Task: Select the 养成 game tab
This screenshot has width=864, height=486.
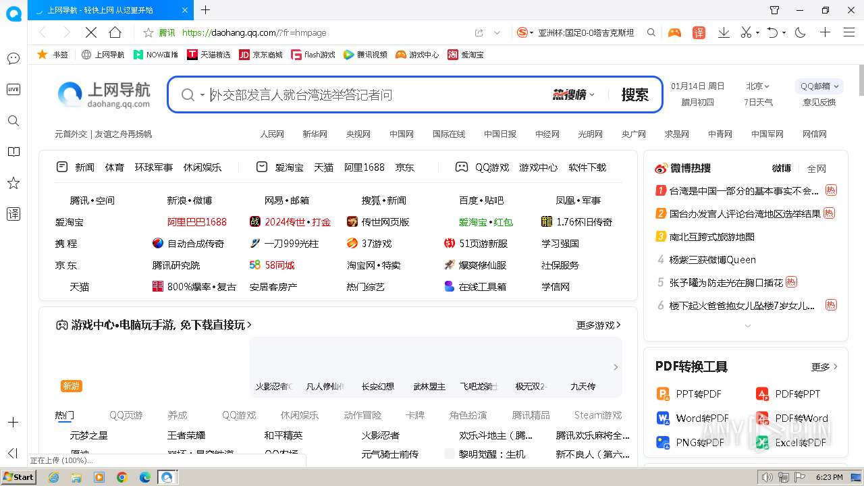Action: point(178,415)
